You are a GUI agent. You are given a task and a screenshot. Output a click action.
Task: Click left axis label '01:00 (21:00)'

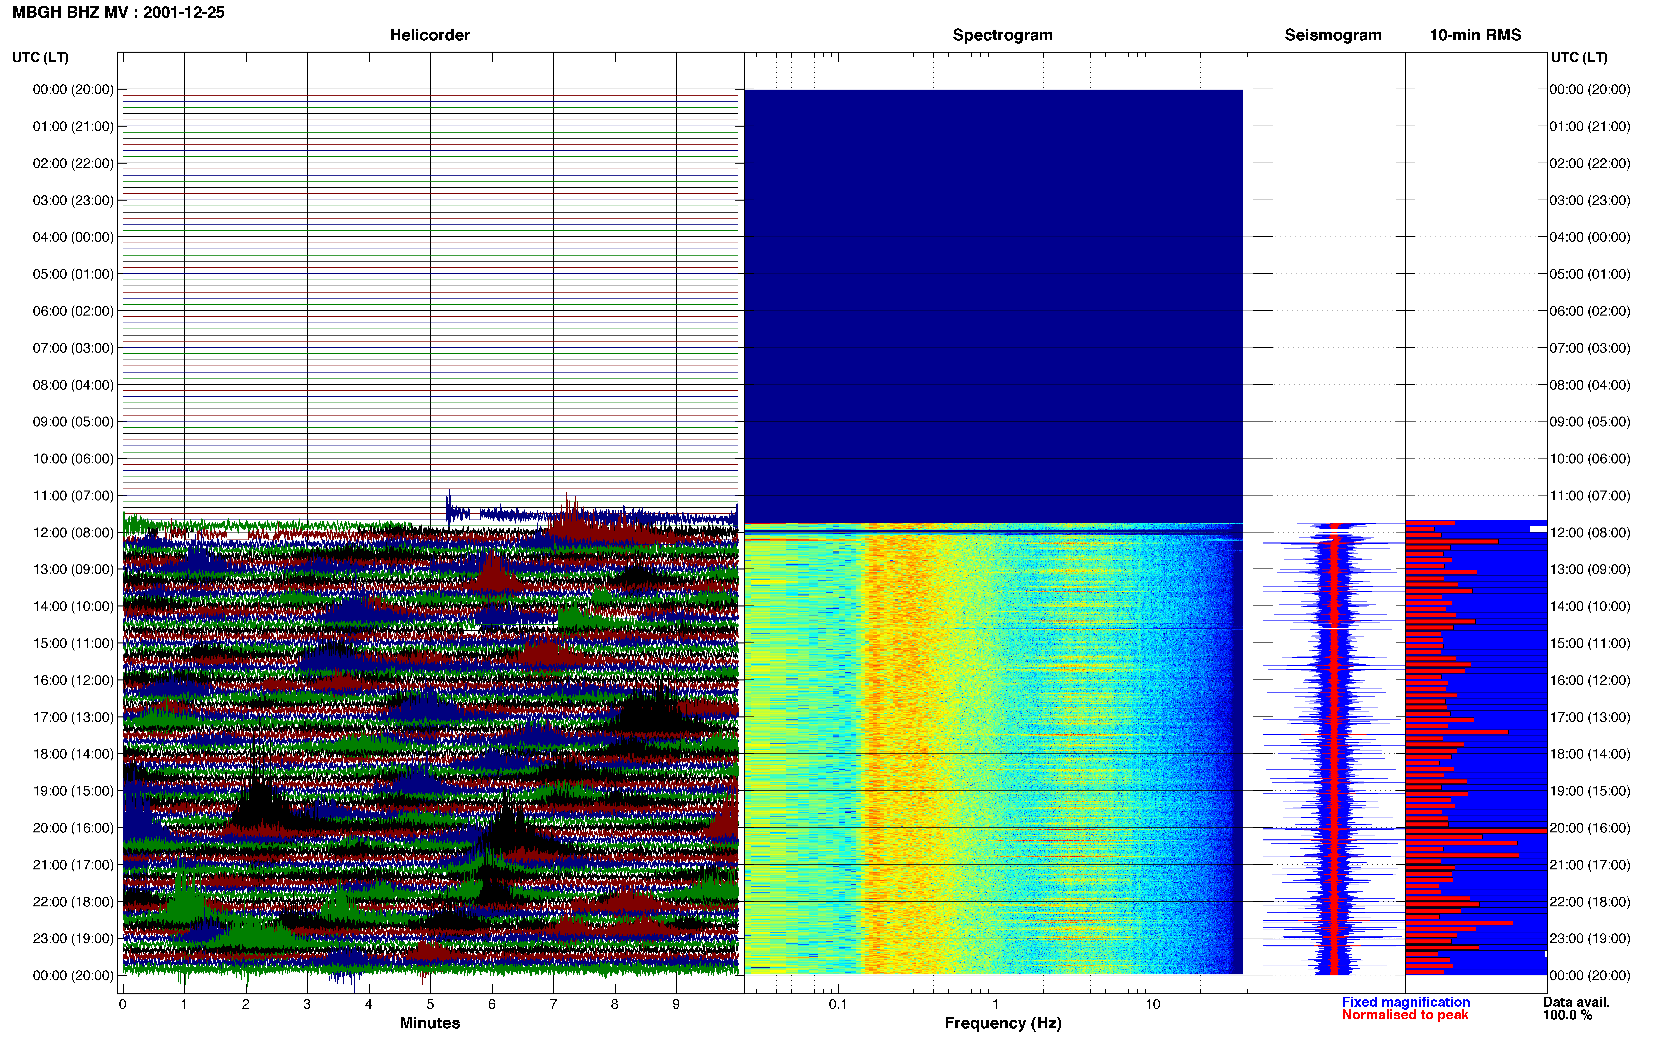73,127
